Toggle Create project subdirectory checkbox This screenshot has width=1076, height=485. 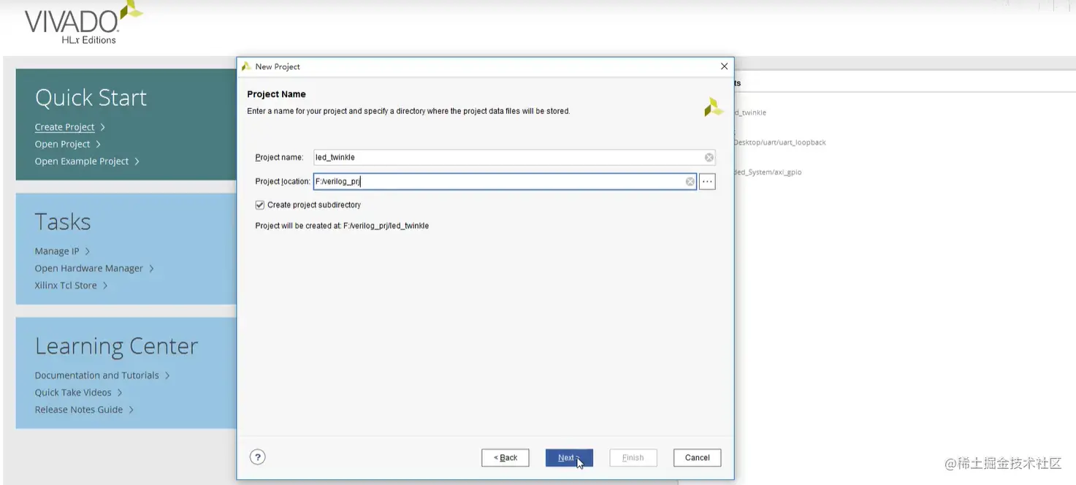[x=260, y=205]
